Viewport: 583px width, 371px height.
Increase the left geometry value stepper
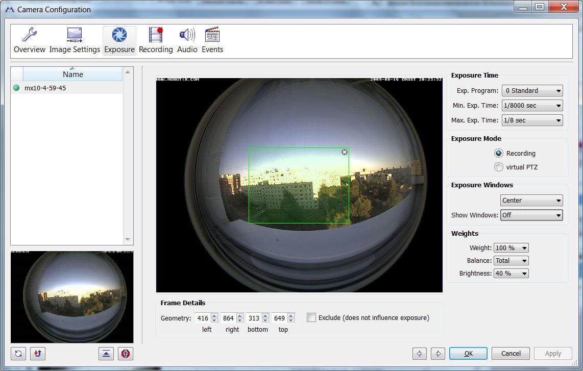[x=214, y=315]
